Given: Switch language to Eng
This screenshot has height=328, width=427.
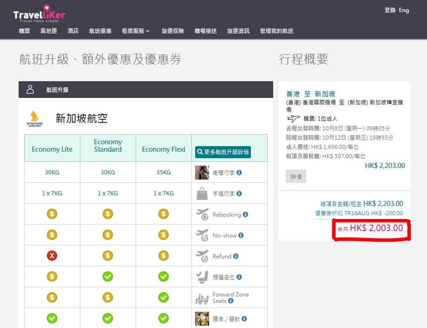Looking at the screenshot, I should 404,10.
